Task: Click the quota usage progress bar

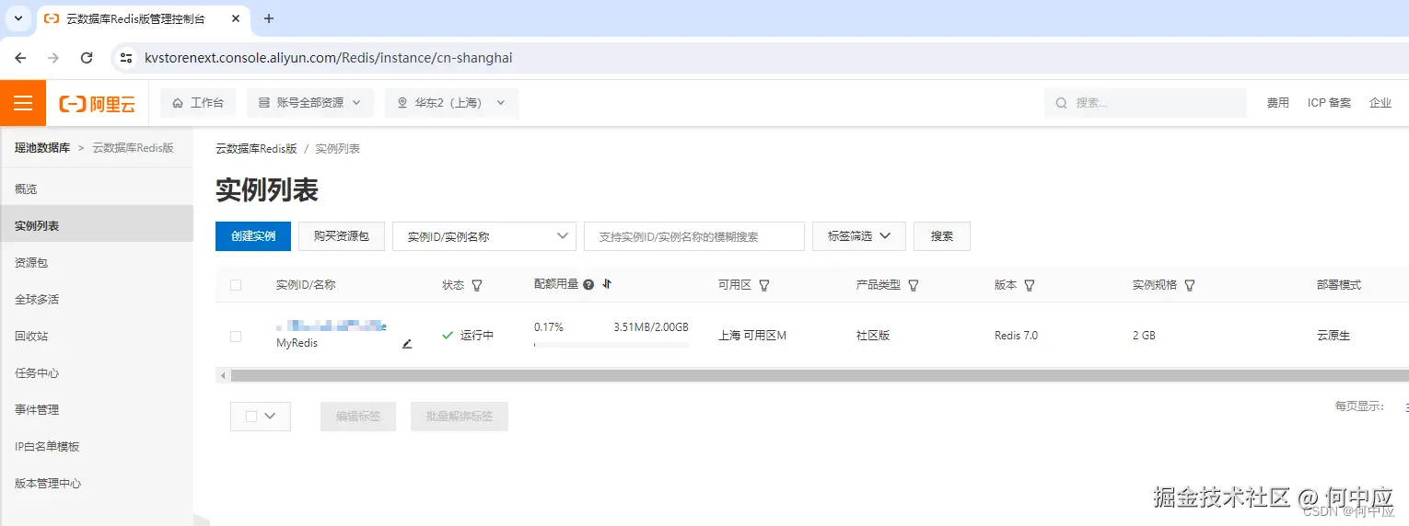Action: (611, 345)
